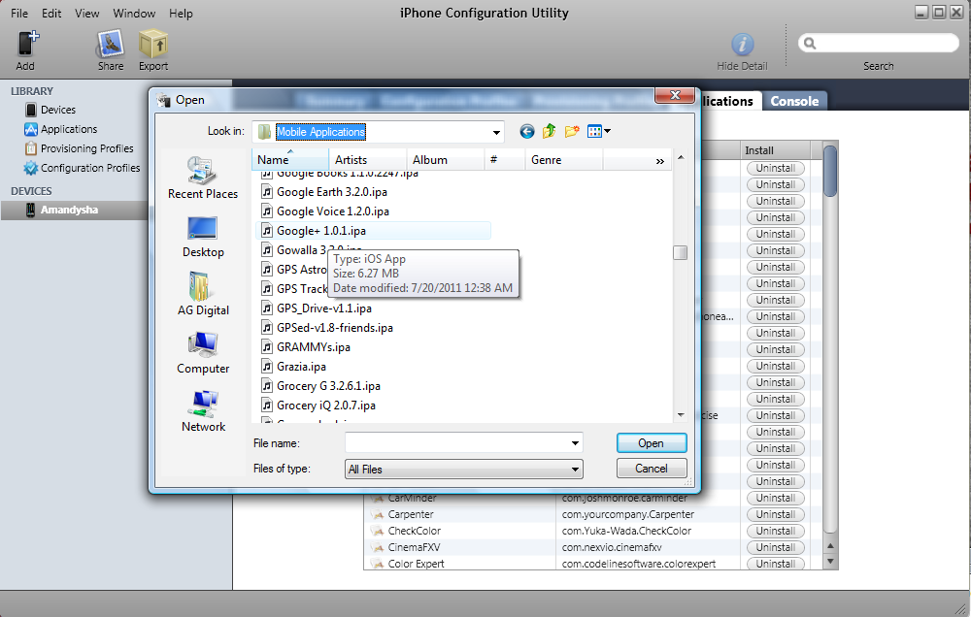971x617 pixels.
Task: Select Grazia.ipa file
Action: pos(302,367)
